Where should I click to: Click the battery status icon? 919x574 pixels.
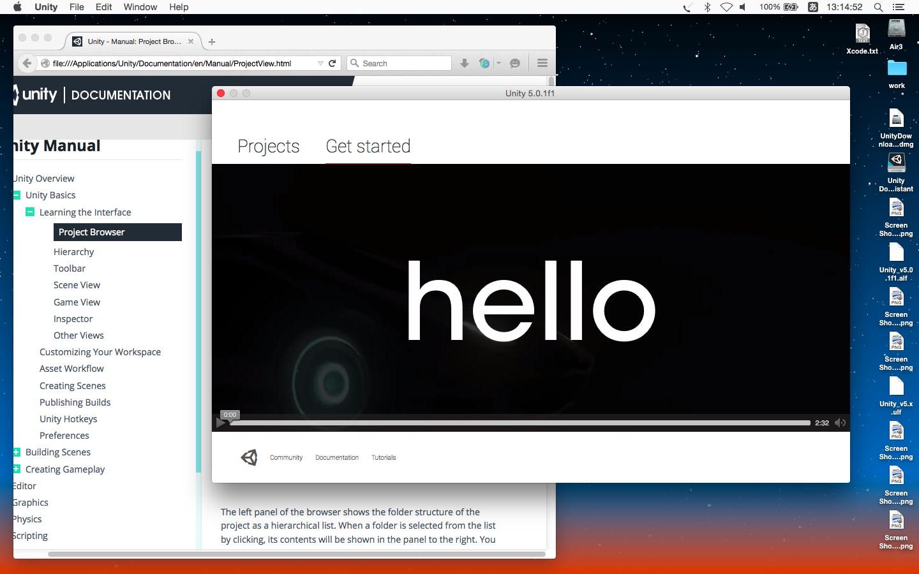791,7
